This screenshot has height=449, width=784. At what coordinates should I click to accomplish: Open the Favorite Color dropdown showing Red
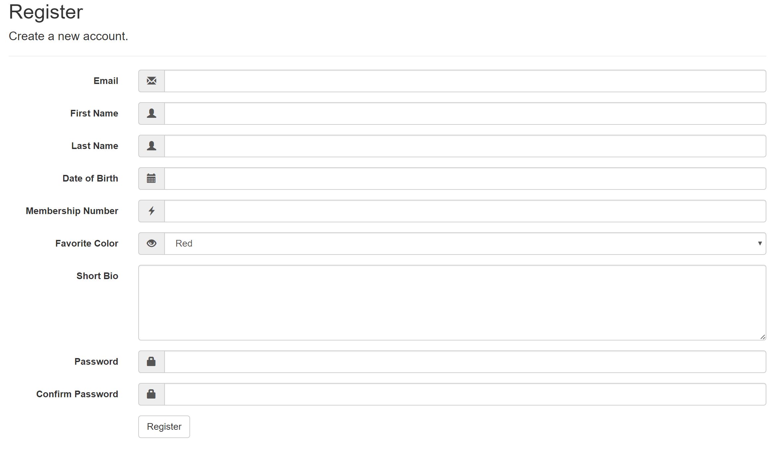point(465,244)
